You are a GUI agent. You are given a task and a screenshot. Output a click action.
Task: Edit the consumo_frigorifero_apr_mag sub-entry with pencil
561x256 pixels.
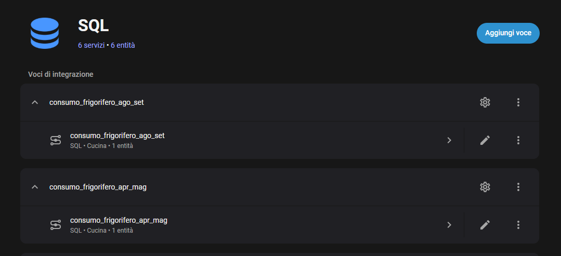(485, 225)
